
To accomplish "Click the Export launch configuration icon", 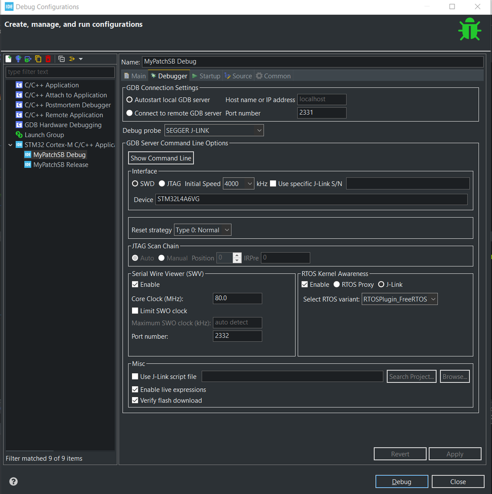I will (x=28, y=59).
